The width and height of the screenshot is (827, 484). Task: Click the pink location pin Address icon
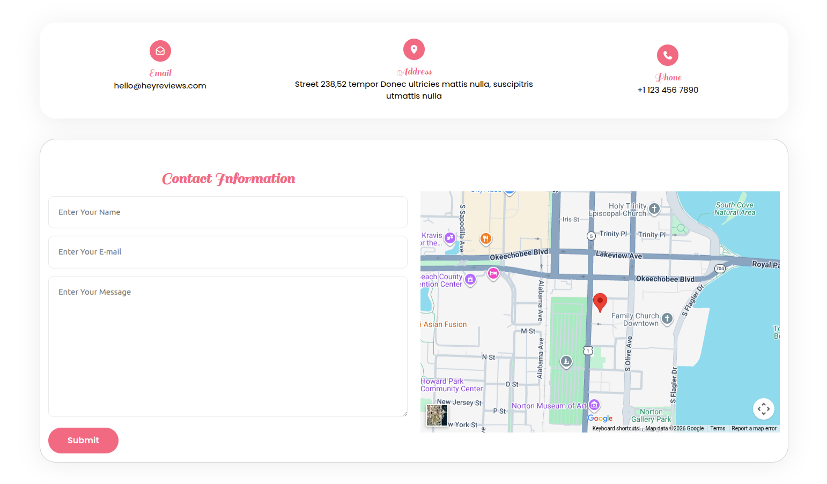pos(414,49)
